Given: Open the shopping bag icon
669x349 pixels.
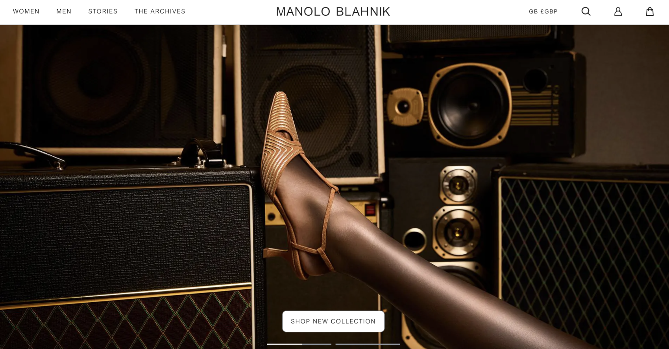Looking at the screenshot, I should pyautogui.click(x=650, y=11).
